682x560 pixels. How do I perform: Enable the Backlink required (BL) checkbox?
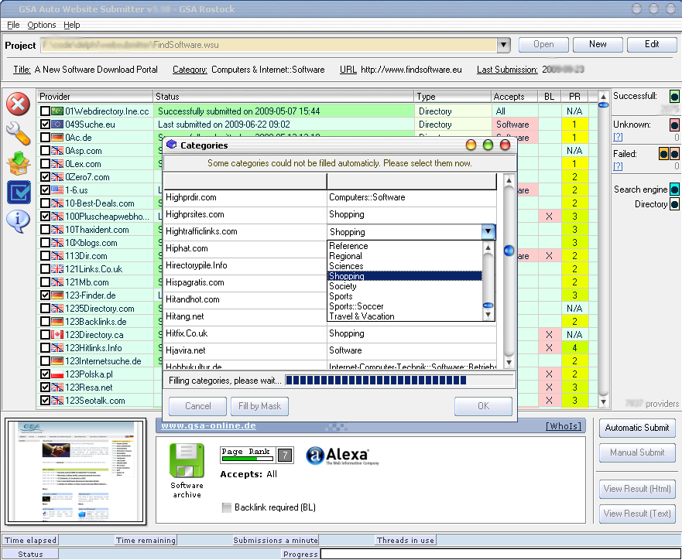point(226,507)
